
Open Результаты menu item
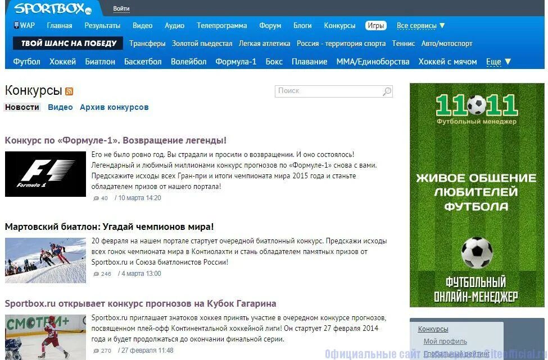click(102, 25)
